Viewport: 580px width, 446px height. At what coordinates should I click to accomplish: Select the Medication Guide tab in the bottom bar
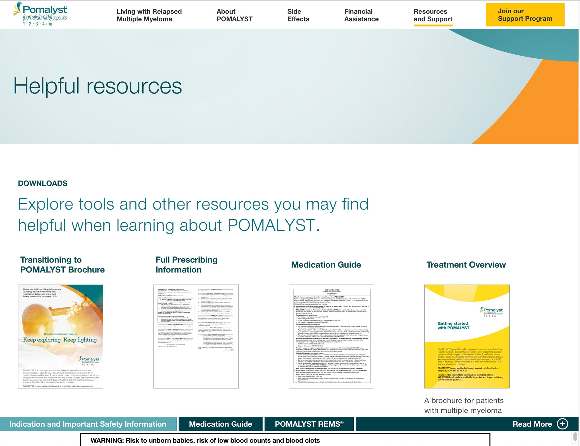pyautogui.click(x=221, y=424)
